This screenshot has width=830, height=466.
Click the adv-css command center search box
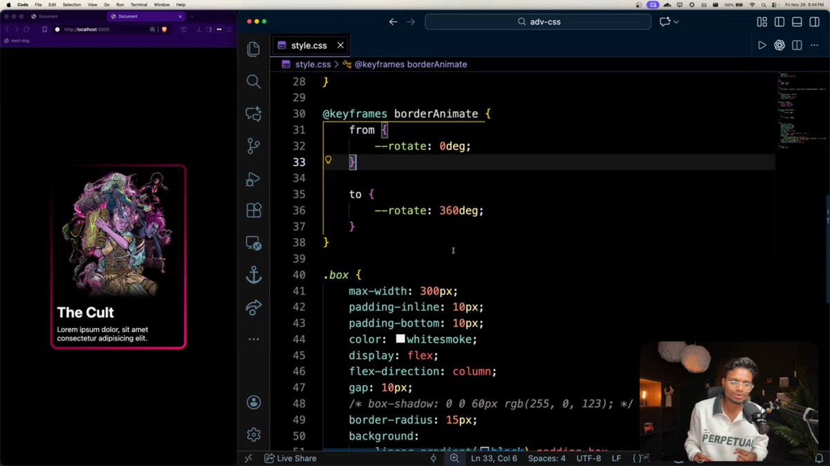point(538,22)
